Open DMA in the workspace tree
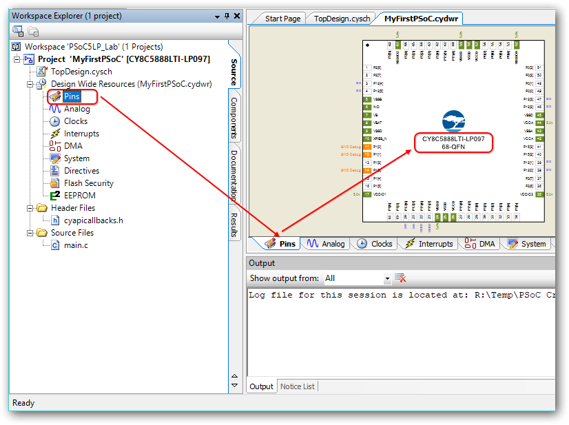Viewport: 569px width, 425px height. point(72,146)
